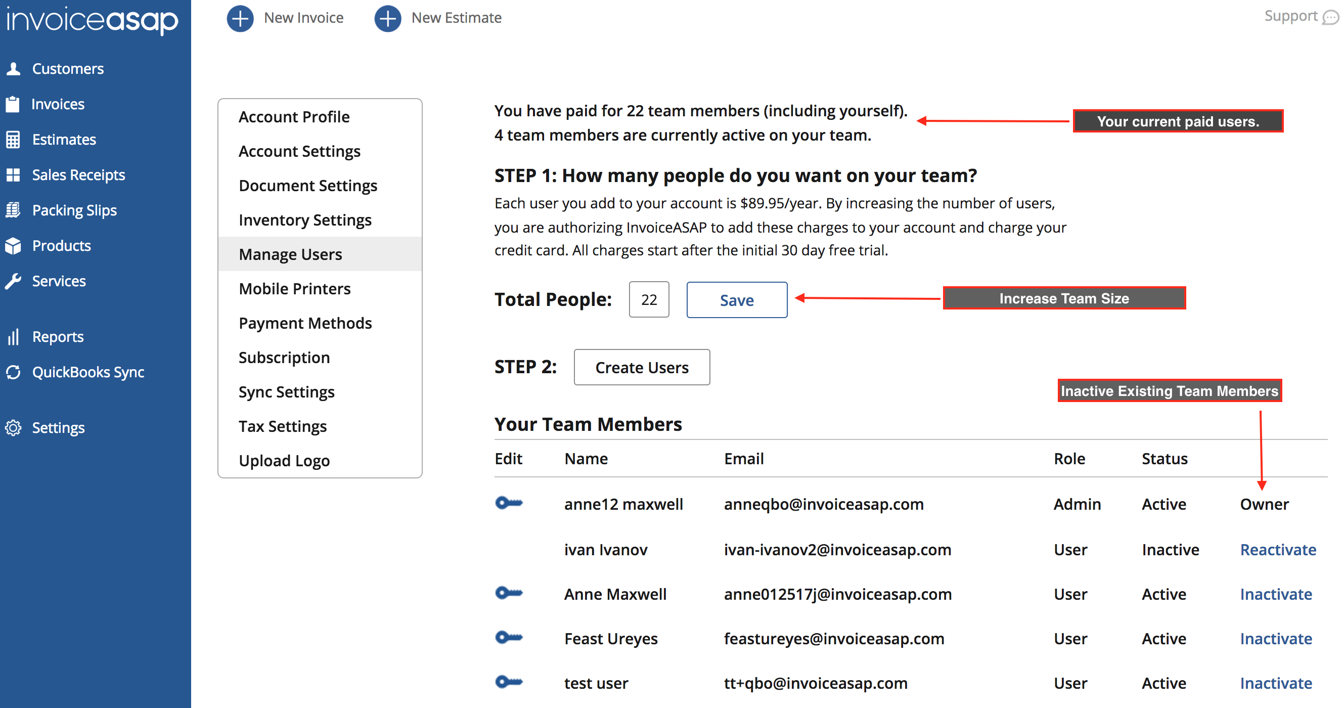Click the New Invoice plus icon
The height and width of the screenshot is (708, 1344).
click(240, 18)
